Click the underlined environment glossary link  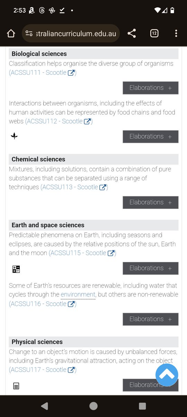pos(78,295)
